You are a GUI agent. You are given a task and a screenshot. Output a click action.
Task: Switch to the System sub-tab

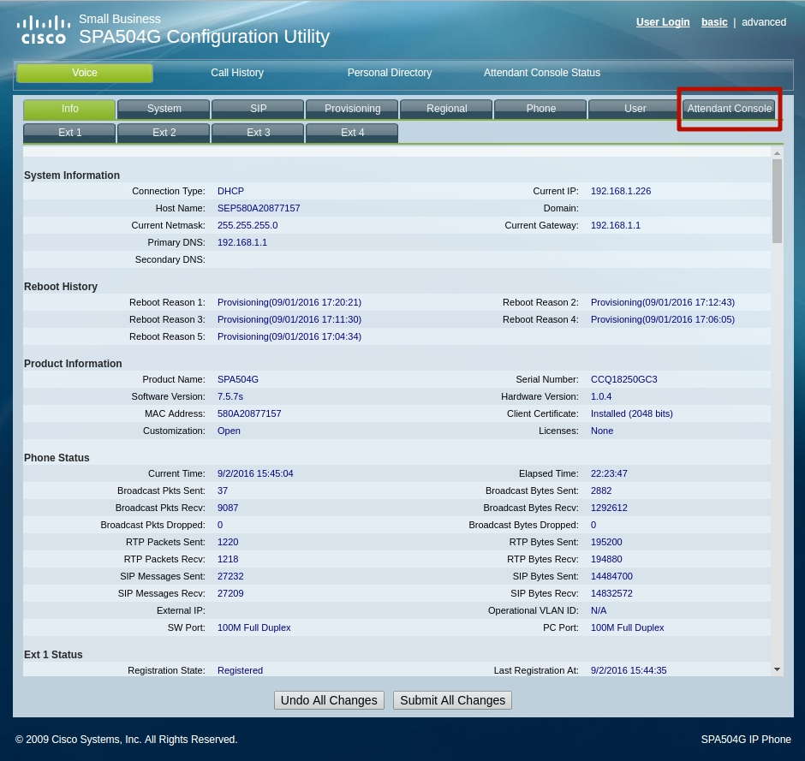(164, 109)
